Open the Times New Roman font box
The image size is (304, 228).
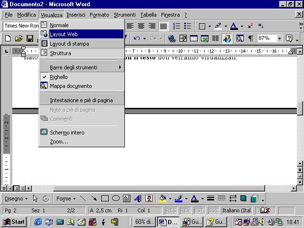(21, 26)
